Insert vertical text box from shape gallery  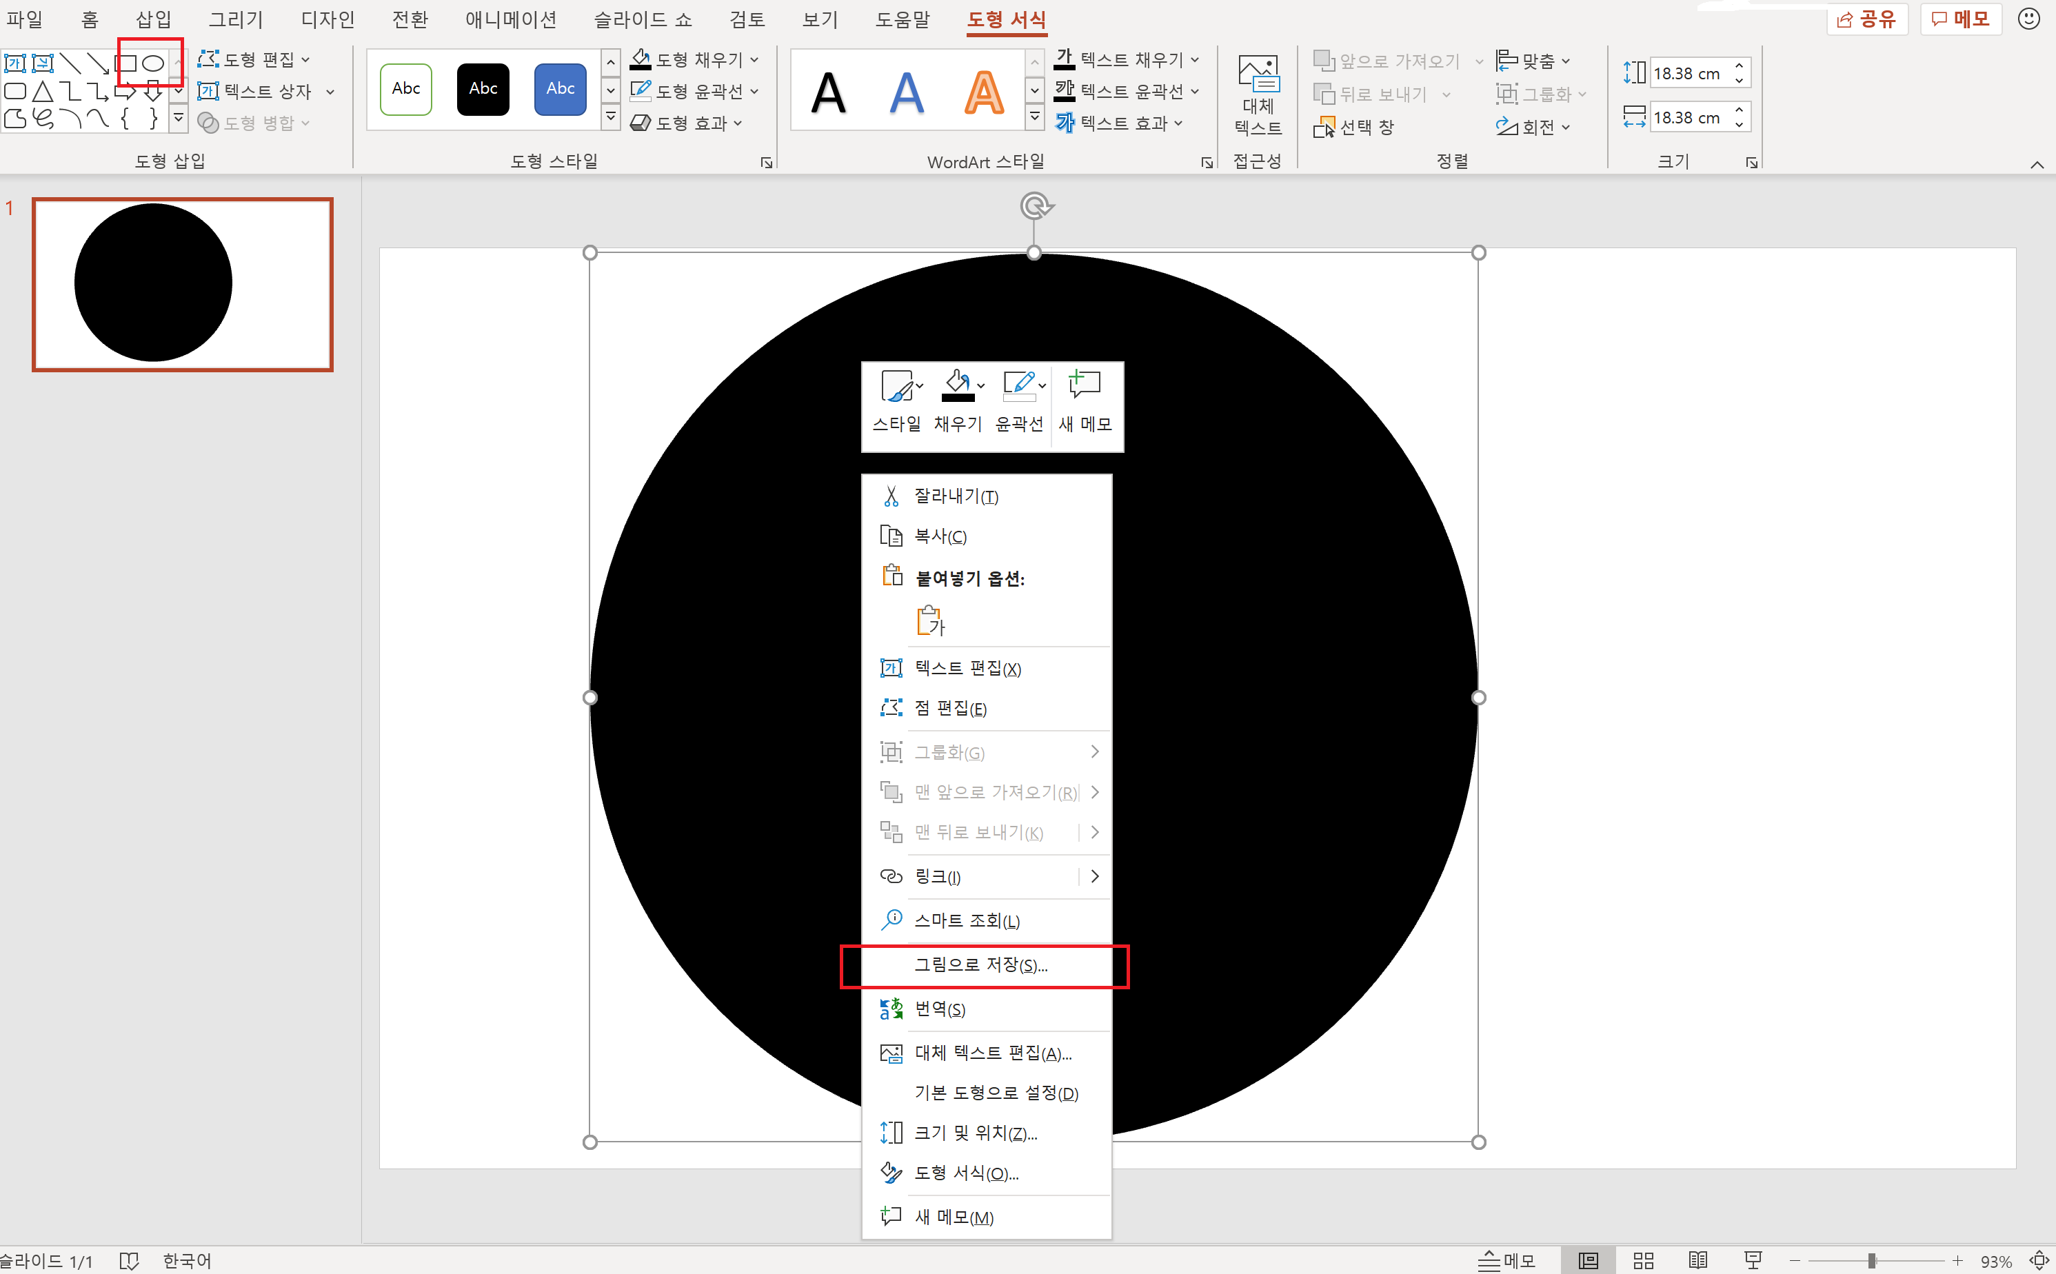tap(43, 63)
